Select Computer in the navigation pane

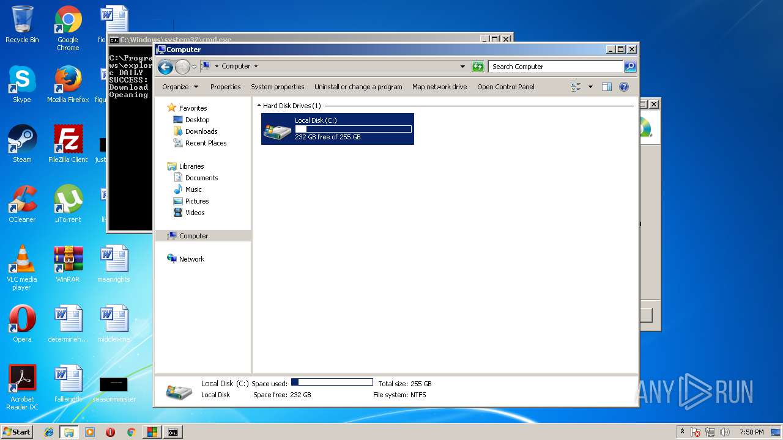click(x=203, y=236)
